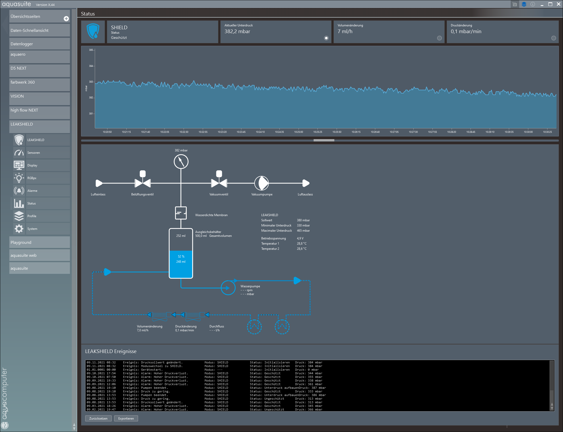Open the RGBpx light bulb icon
Image resolution: width=563 pixels, height=432 pixels.
click(19, 178)
